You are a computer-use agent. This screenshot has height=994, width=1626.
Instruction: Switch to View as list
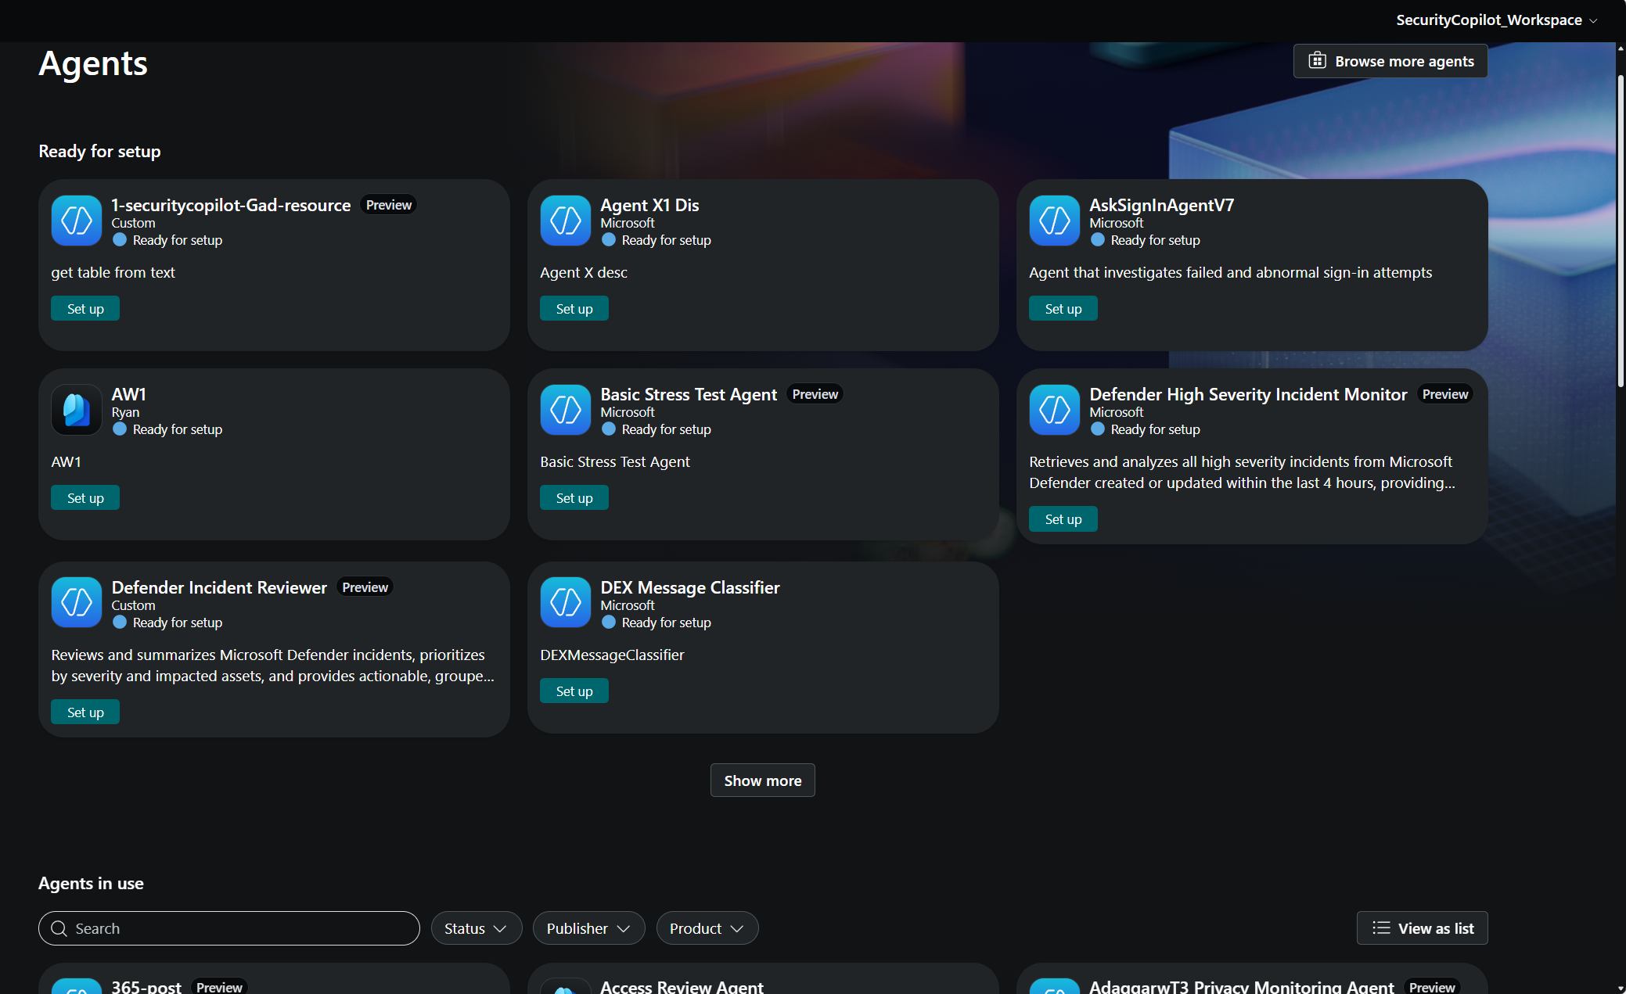[1423, 928]
